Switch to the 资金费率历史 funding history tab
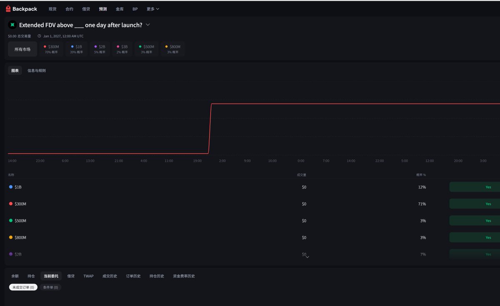The width and height of the screenshot is (500, 306). pos(184,276)
